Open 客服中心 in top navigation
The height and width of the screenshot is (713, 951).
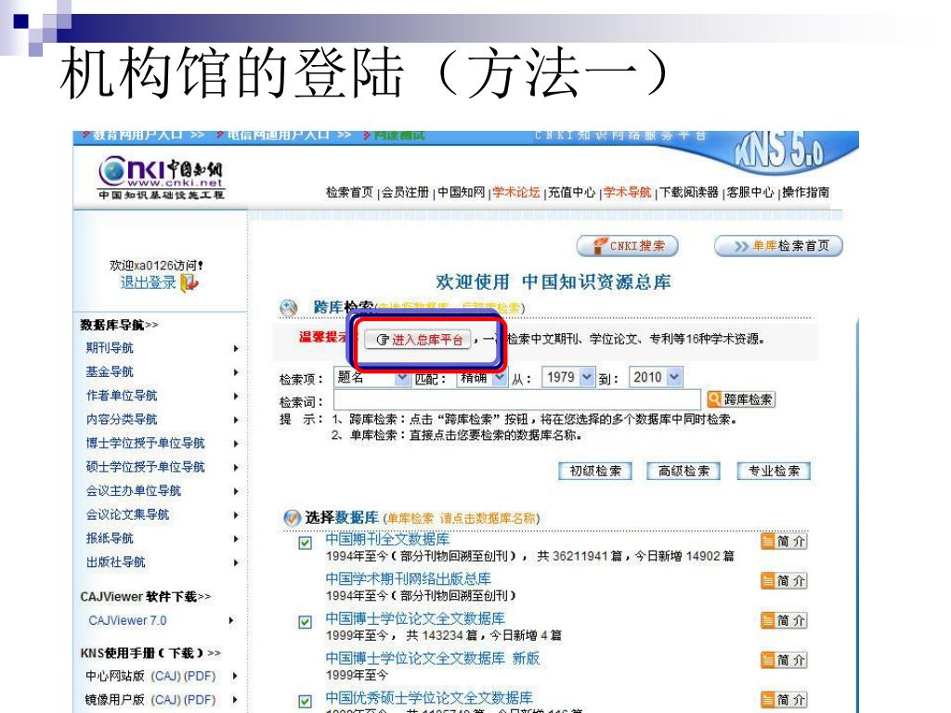coord(750,192)
